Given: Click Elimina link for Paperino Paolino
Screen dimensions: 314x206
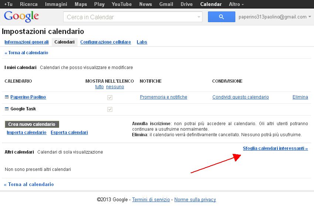Looking at the screenshot, I should coord(300,97).
